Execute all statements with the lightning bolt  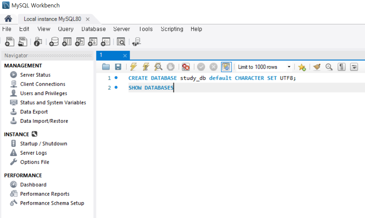[133, 67]
